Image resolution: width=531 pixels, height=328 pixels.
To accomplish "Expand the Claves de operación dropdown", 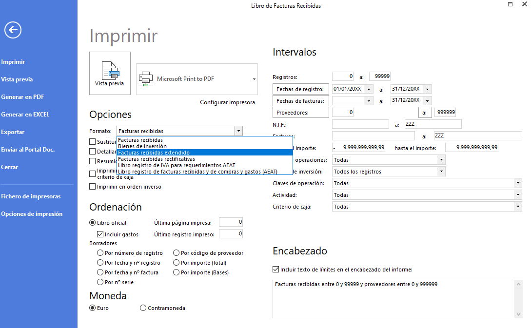I will [518, 183].
